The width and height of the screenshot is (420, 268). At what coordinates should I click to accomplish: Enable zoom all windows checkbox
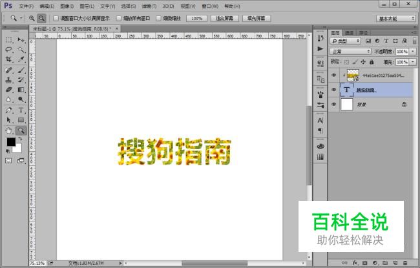coord(119,18)
